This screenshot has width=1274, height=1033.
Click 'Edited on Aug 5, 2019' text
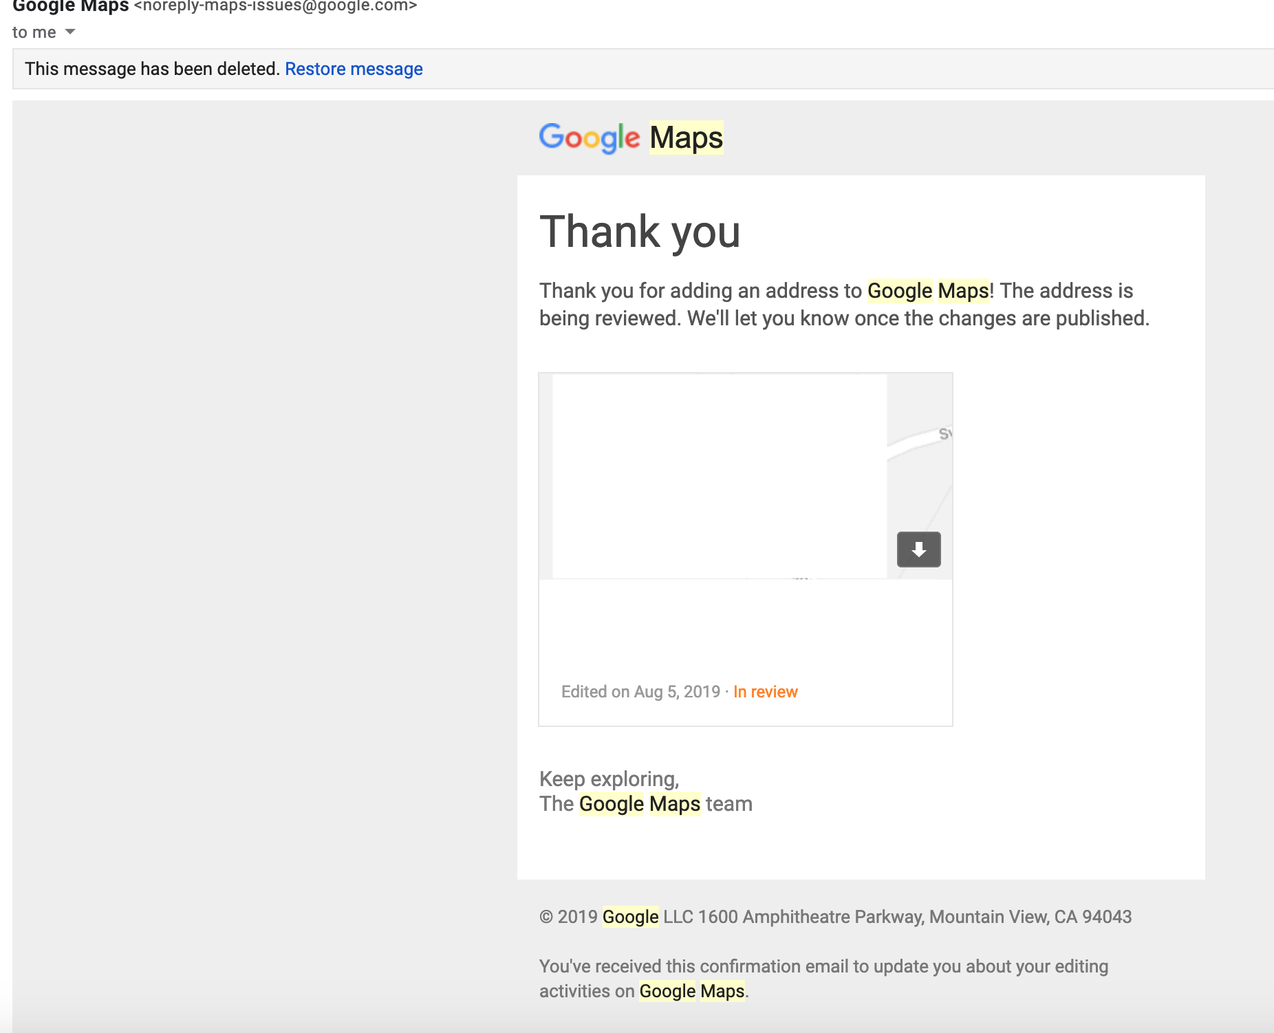pos(640,692)
